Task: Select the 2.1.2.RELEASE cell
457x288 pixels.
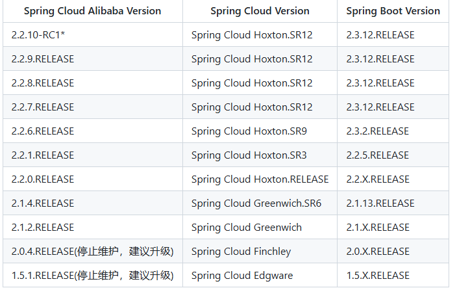Action: tap(43, 228)
